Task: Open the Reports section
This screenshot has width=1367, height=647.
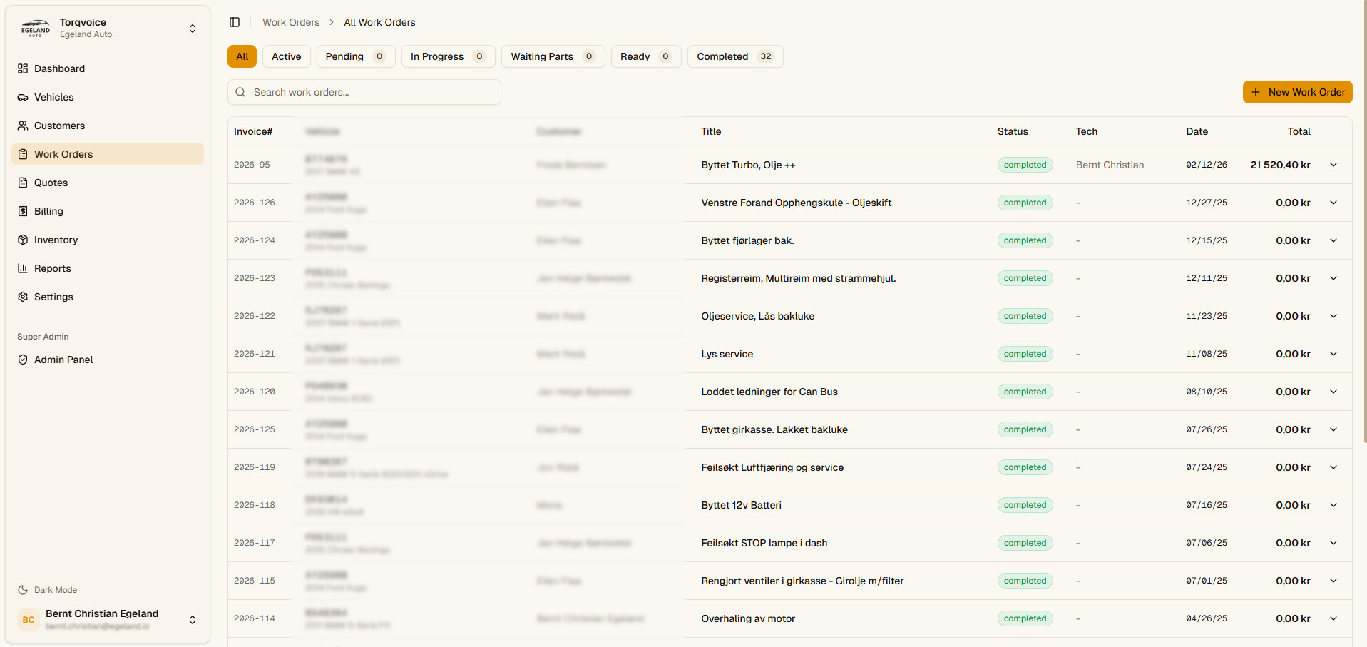Action: pos(51,268)
